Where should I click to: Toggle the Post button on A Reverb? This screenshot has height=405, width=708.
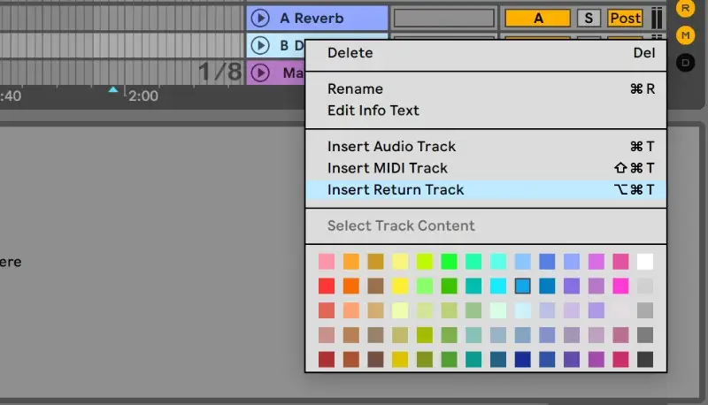(625, 18)
